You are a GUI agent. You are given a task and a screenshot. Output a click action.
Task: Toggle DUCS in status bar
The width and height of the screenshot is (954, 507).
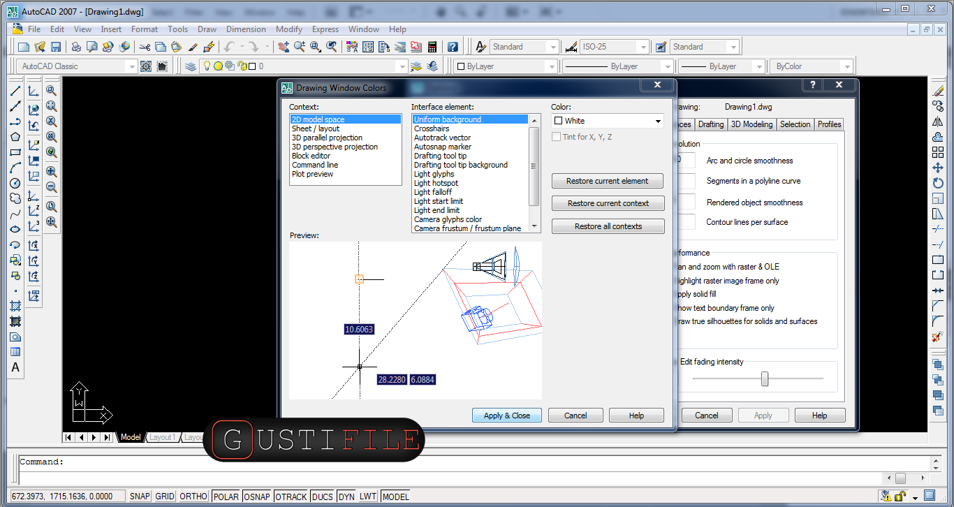coord(323,497)
